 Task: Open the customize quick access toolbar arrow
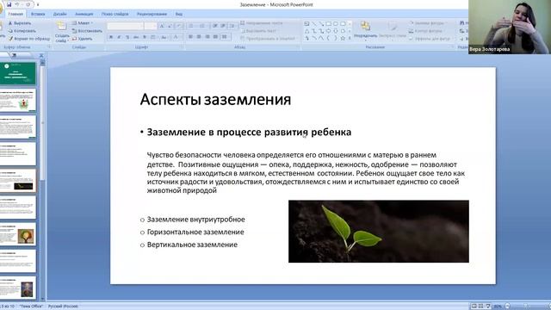[x=38, y=4]
